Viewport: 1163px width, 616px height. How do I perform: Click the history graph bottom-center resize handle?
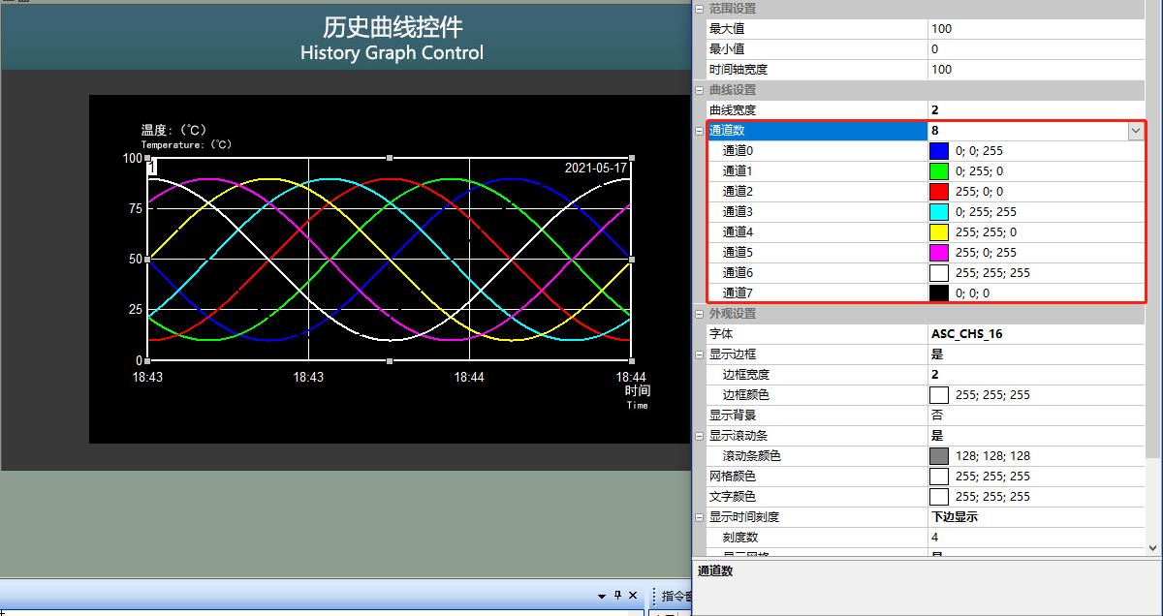point(390,360)
